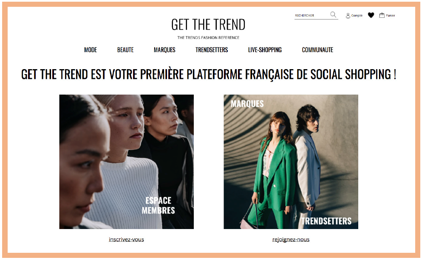
Task: Click the ESPACE MEMBRES overlay text
Action: [158, 205]
